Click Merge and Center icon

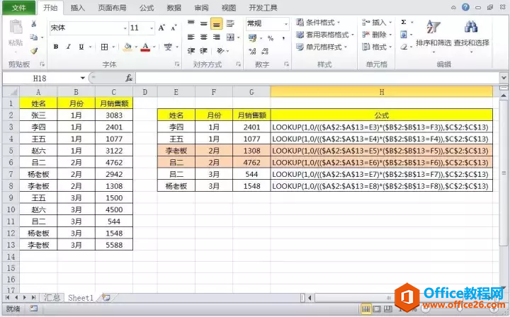pyautogui.click(x=230, y=37)
